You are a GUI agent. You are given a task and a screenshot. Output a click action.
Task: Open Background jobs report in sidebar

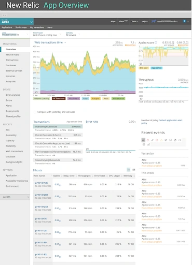point(14,162)
